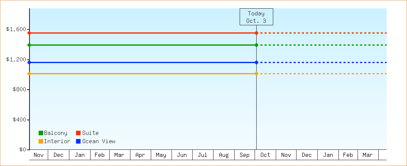Click the Mar month cell at the far right
407x166 pixels.
click(368, 155)
